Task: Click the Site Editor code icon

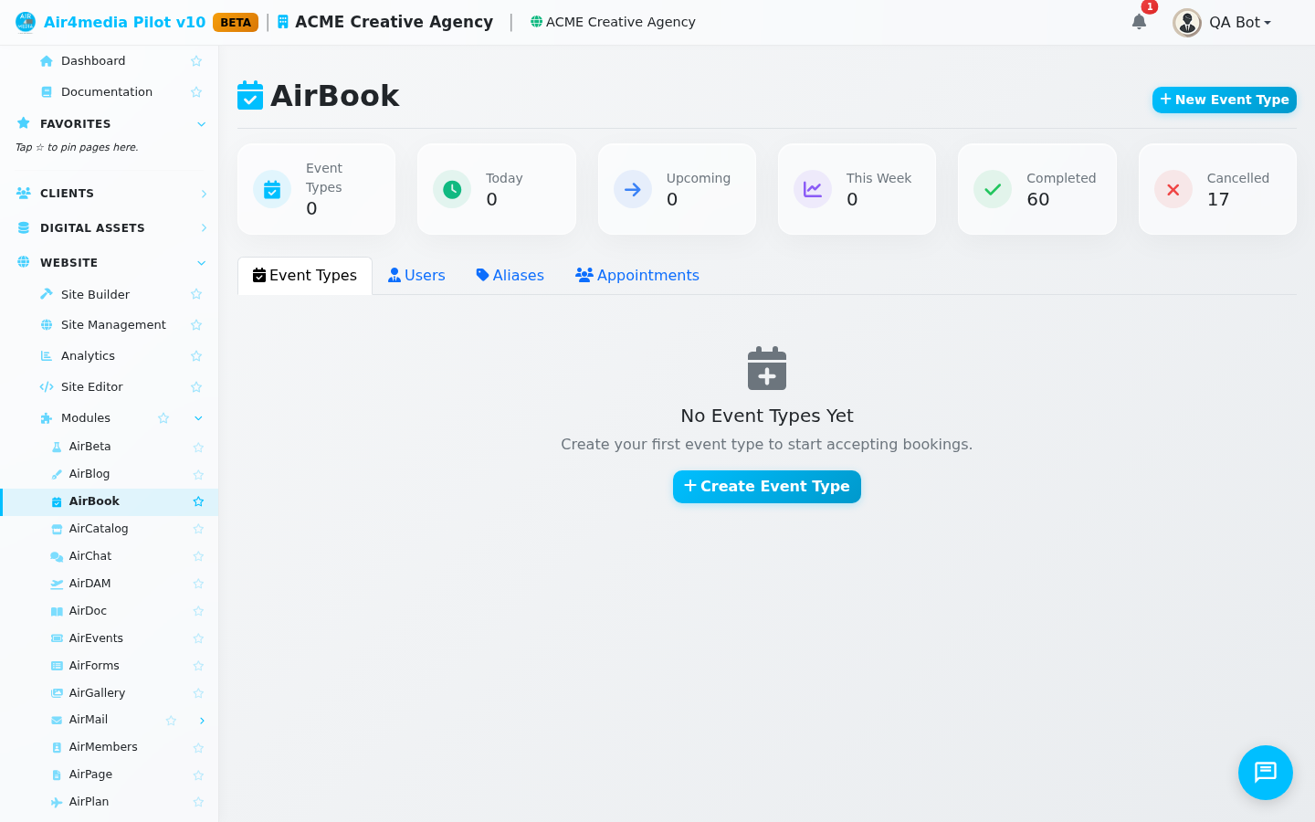Action: coord(47,387)
